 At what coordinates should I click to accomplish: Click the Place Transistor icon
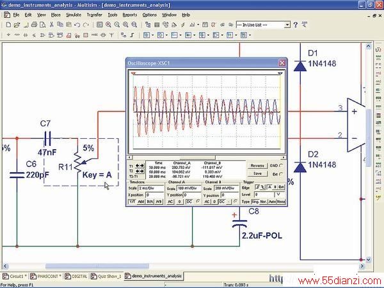[x=34, y=35]
